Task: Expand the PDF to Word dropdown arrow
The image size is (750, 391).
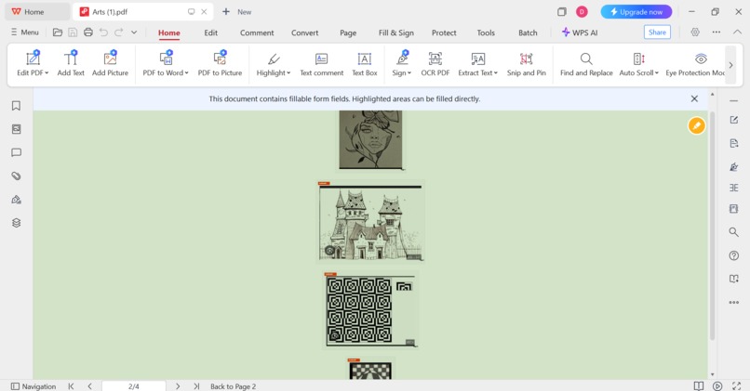Action: (x=186, y=73)
